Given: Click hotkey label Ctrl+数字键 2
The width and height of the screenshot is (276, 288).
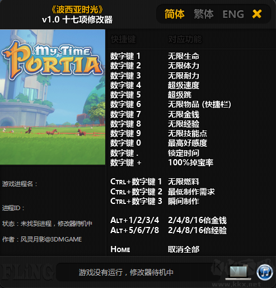Looking at the screenshot, I should click(136, 192).
